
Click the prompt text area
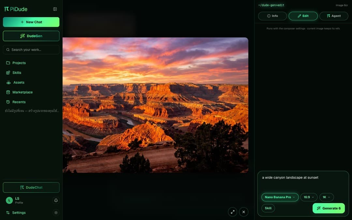click(303, 182)
